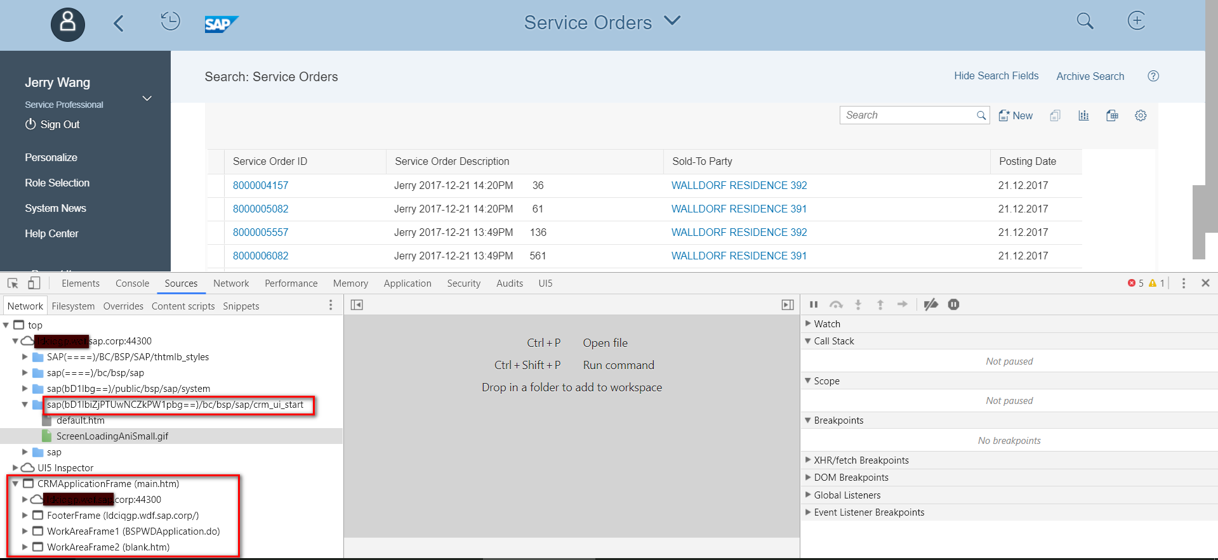1218x560 pixels.
Task: Hide the navigator sidebar icon
Action: coord(357,305)
